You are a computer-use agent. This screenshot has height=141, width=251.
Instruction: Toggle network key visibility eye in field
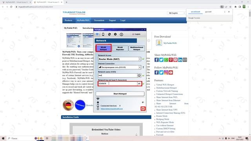tap(139, 83)
